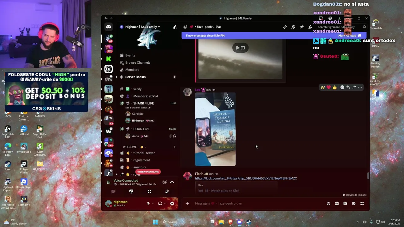Share your screen button in voice panel
Viewport: 404px width, 227px height.
click(131, 191)
